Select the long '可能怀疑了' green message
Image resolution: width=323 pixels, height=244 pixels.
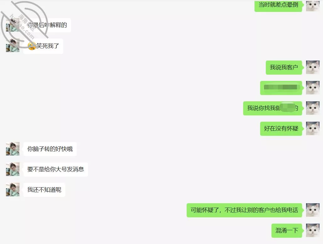245,210
